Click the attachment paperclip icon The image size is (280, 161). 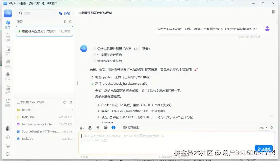point(98,127)
